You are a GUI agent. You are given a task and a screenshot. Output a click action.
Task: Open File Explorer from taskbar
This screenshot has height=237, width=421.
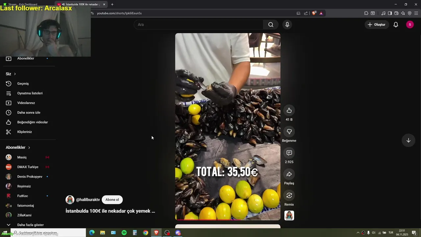point(103,233)
